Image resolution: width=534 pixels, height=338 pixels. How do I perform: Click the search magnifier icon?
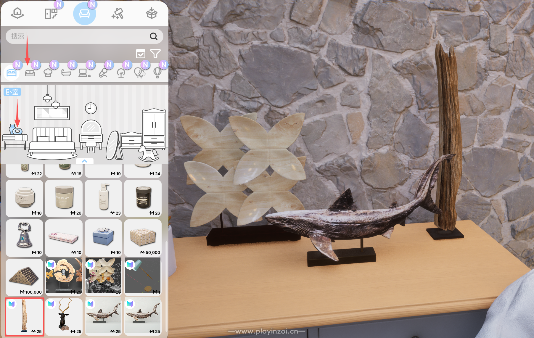coord(153,36)
